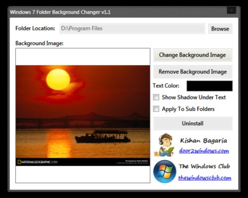Image resolution: width=248 pixels, height=198 pixels.
Task: Click the Windows Club logo orb icon
Action: (165, 171)
